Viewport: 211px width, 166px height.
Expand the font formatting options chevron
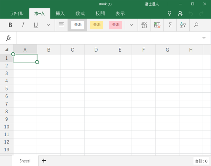coord(48,25)
